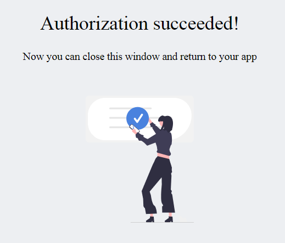Image resolution: width=285 pixels, height=243 pixels.
Task: Click the woman's right black shoe
Action: (x=169, y=219)
